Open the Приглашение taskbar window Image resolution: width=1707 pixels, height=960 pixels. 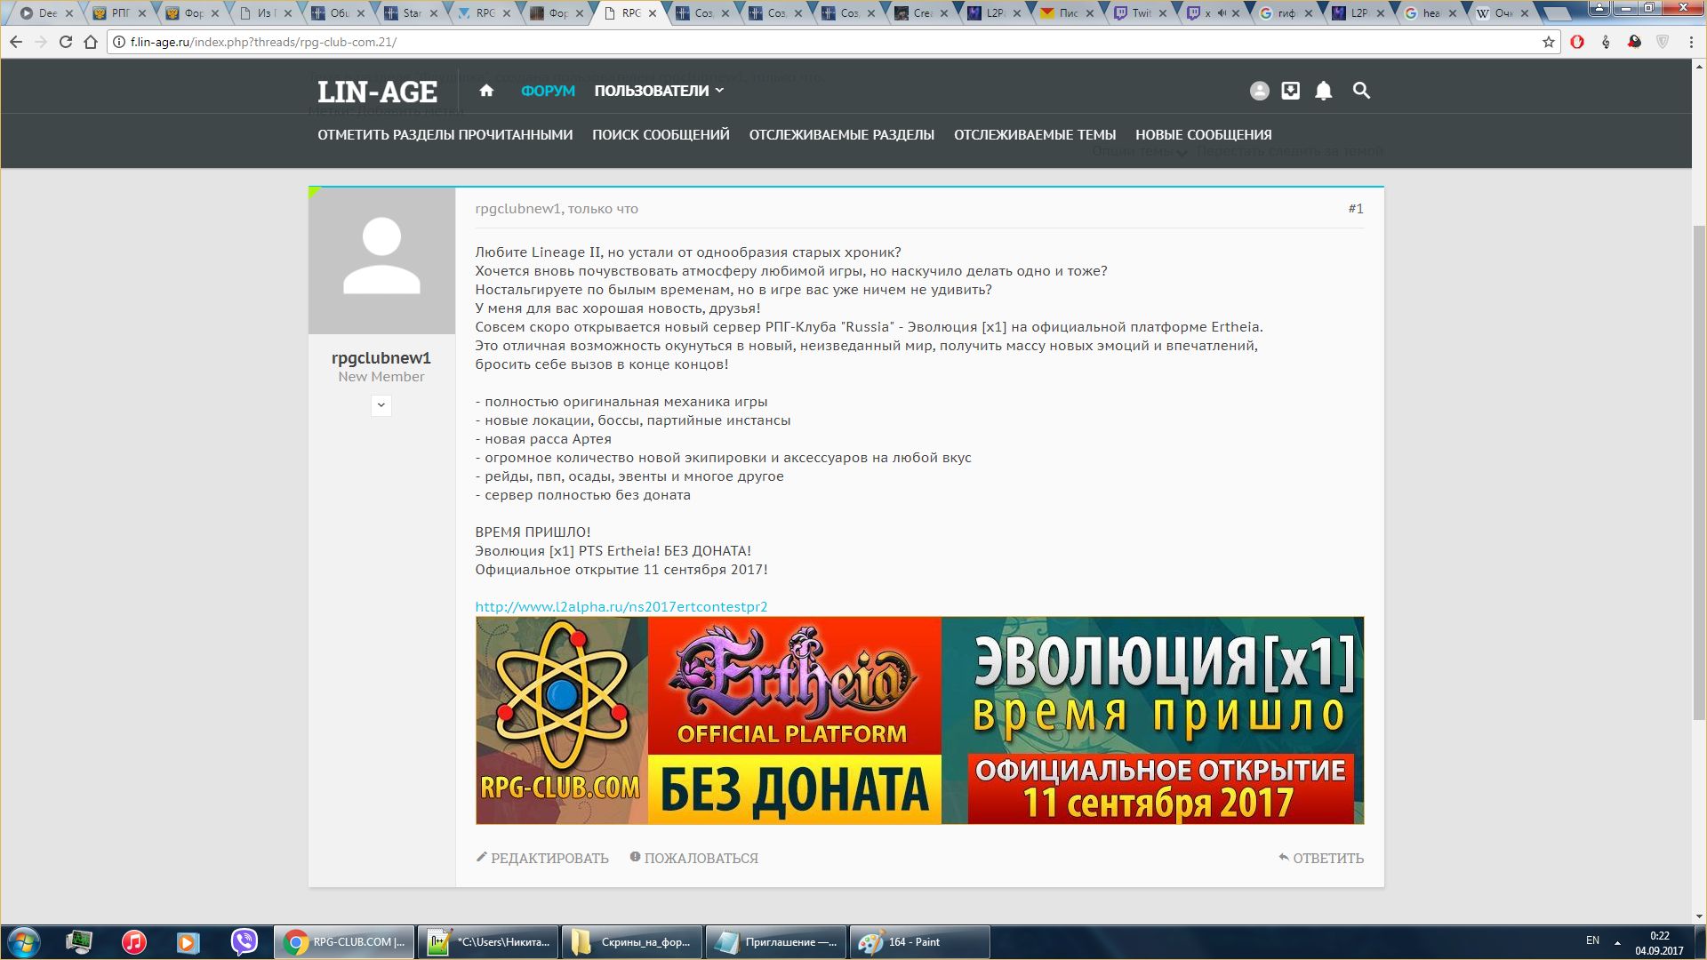pos(776,942)
